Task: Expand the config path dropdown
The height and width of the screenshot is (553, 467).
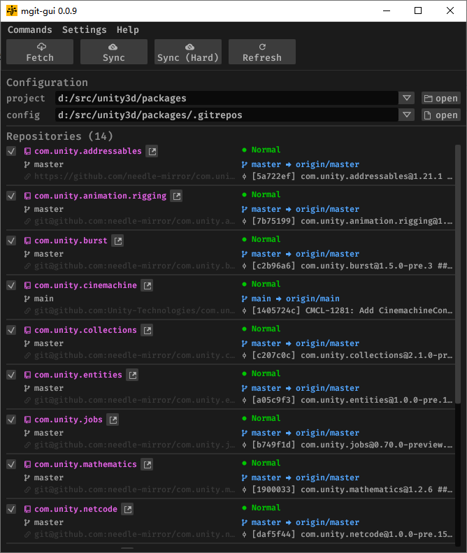Action: (406, 115)
